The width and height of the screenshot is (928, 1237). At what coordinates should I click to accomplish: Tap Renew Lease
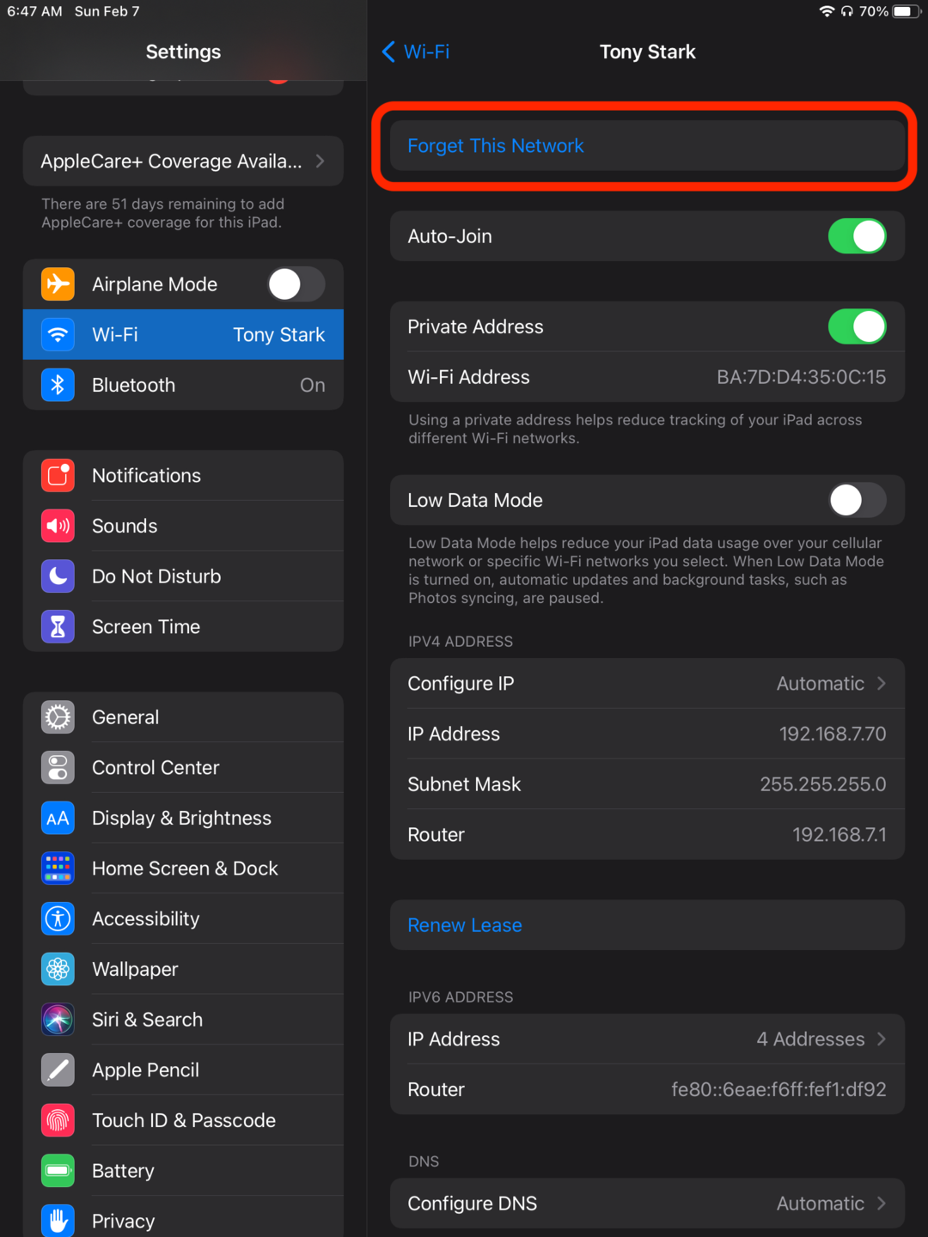[647, 925]
